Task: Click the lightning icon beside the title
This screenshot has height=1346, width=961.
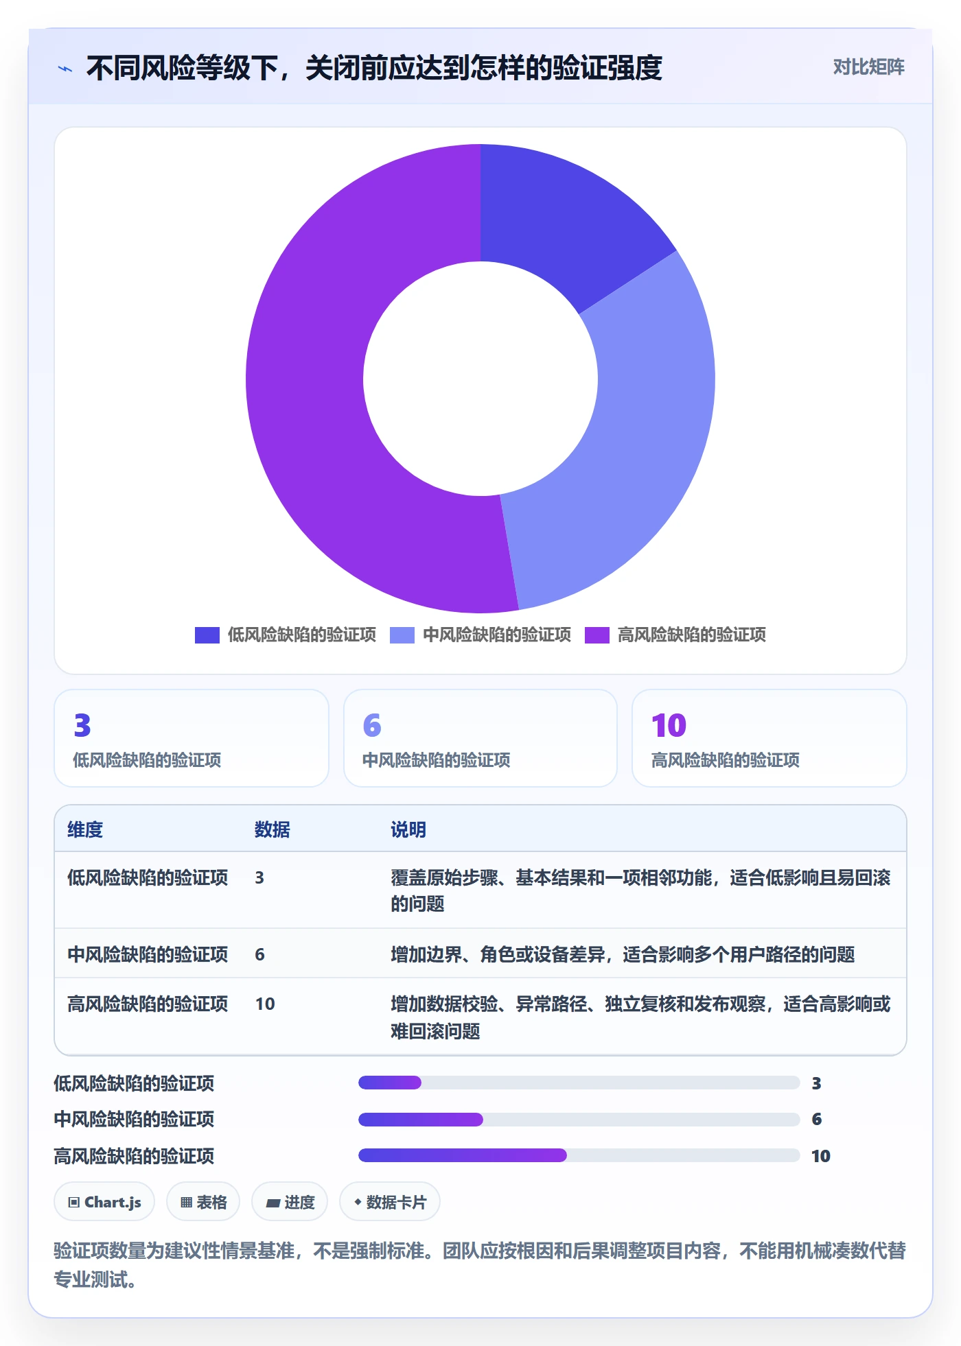Action: coord(65,69)
